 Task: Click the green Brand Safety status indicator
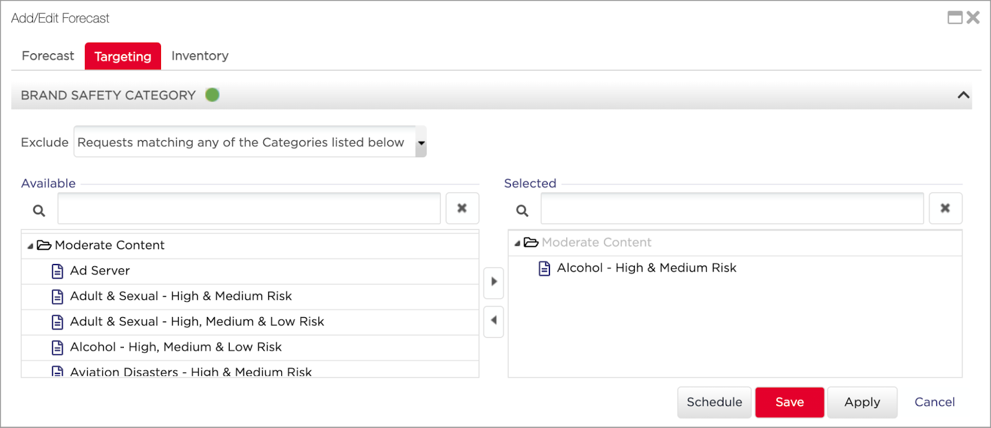click(x=212, y=95)
